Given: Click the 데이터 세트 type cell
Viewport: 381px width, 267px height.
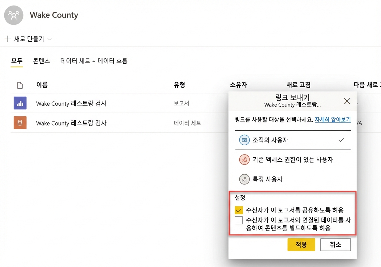Looking at the screenshot, I should coord(187,123).
